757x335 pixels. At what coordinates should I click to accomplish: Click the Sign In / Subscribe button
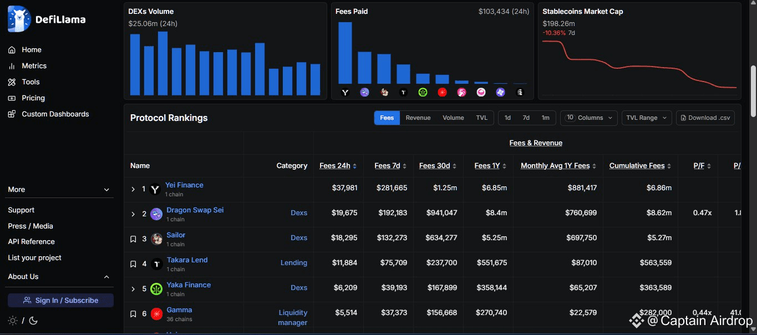click(x=60, y=301)
